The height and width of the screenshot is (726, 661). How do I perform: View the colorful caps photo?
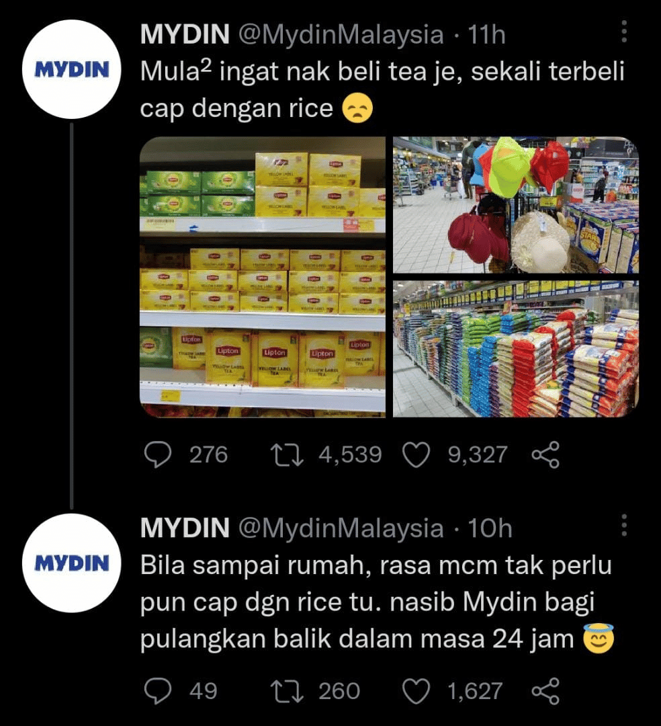(x=516, y=204)
